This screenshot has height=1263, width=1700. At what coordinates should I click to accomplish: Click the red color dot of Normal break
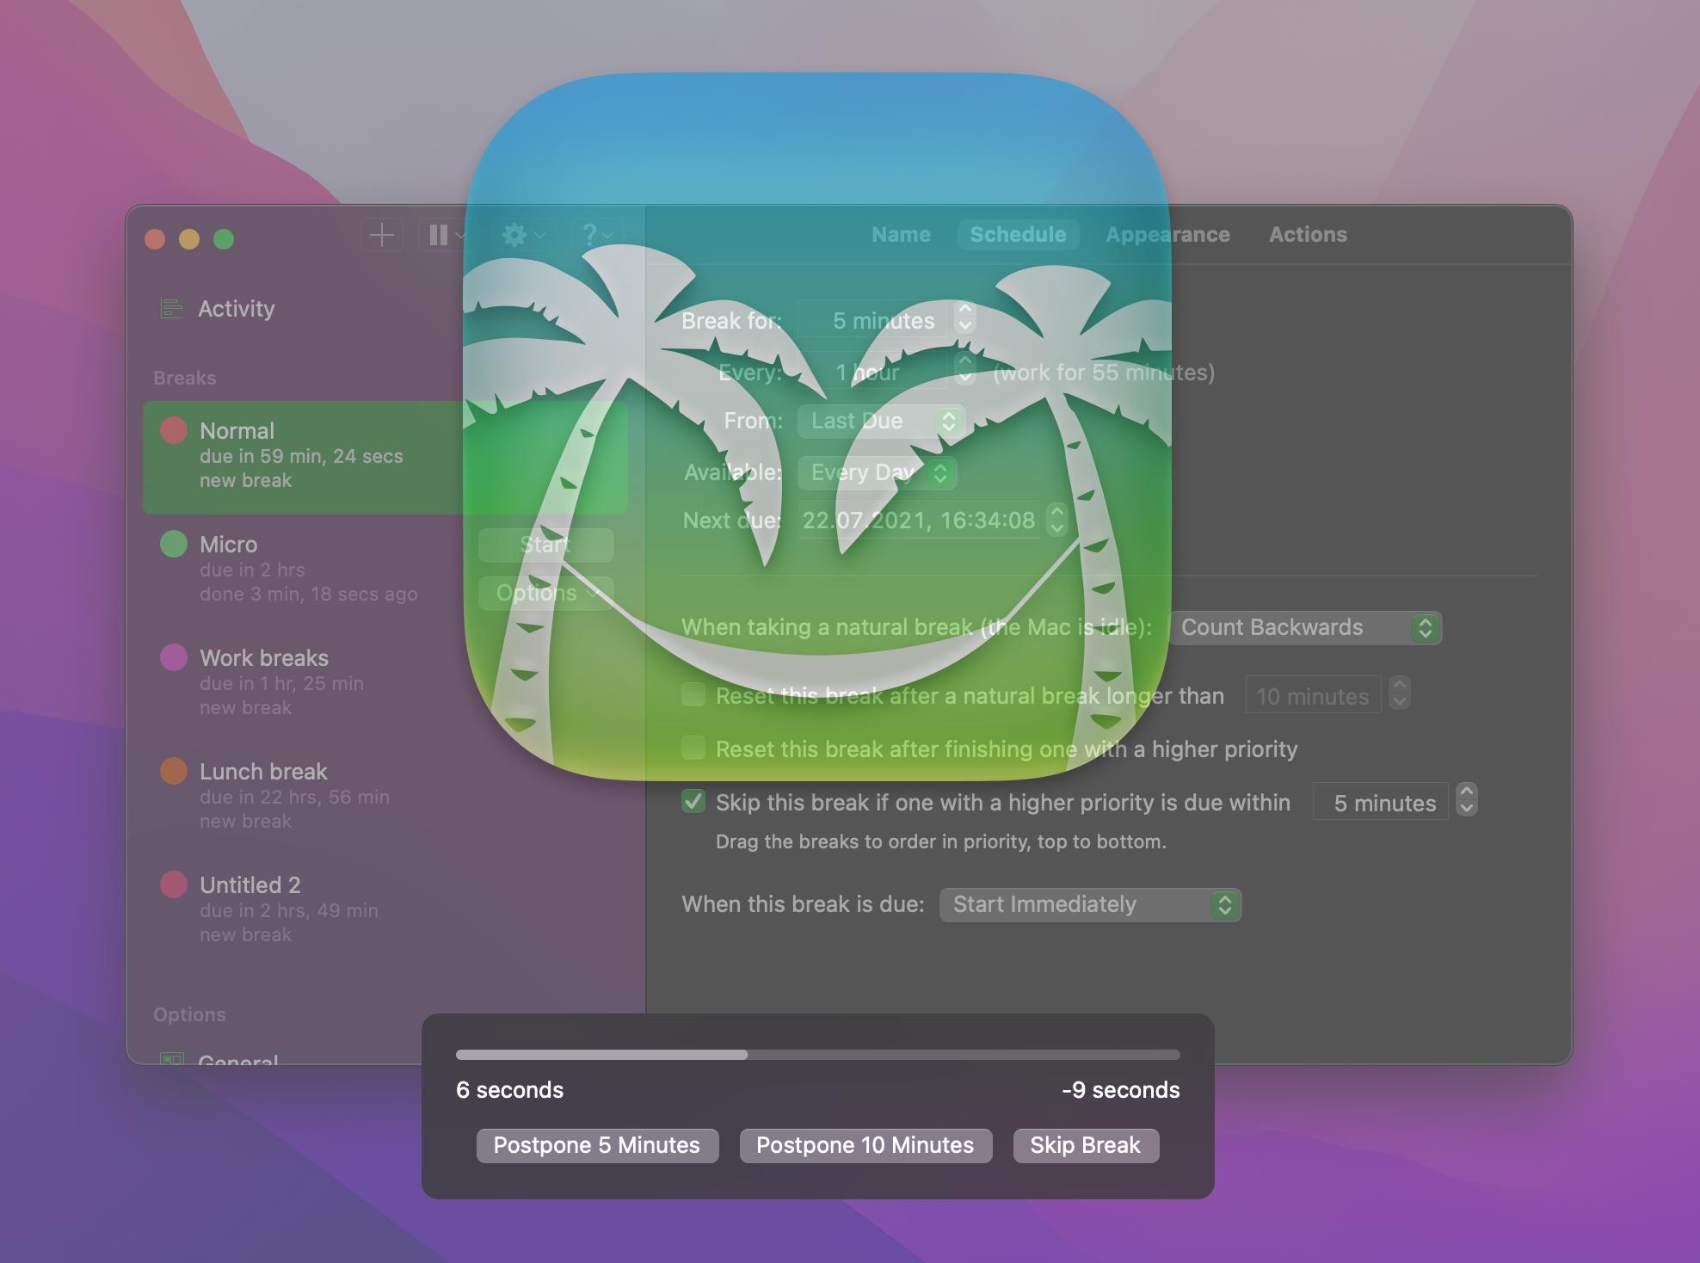(x=174, y=430)
